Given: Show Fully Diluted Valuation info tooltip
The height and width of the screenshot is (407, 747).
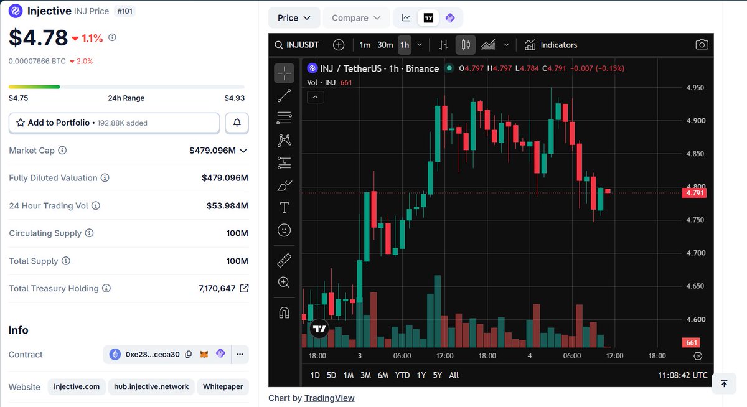Looking at the screenshot, I should tap(105, 178).
